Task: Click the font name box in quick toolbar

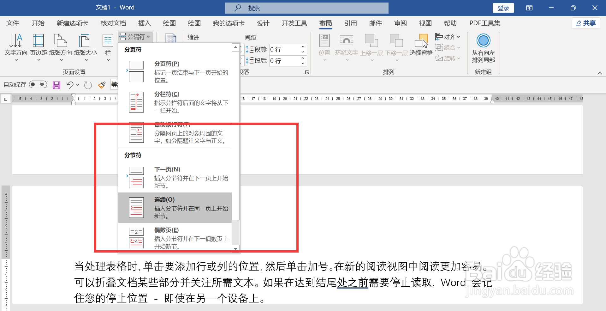Action: click(114, 84)
